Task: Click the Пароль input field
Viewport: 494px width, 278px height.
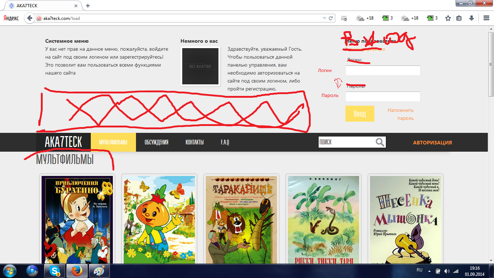Action: point(383,97)
